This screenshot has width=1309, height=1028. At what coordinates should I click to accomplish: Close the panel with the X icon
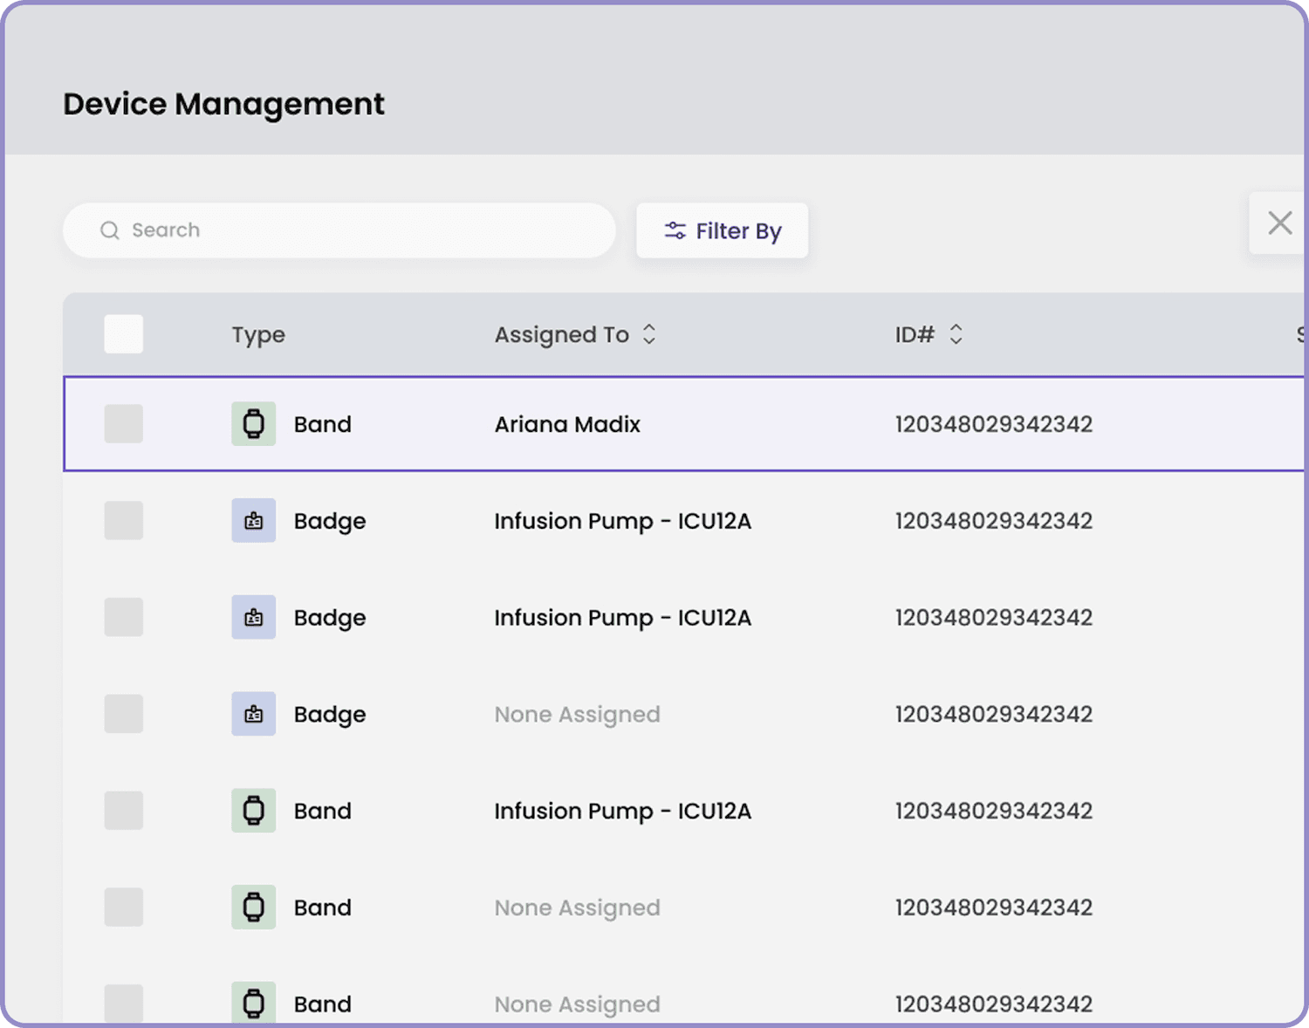click(x=1279, y=223)
